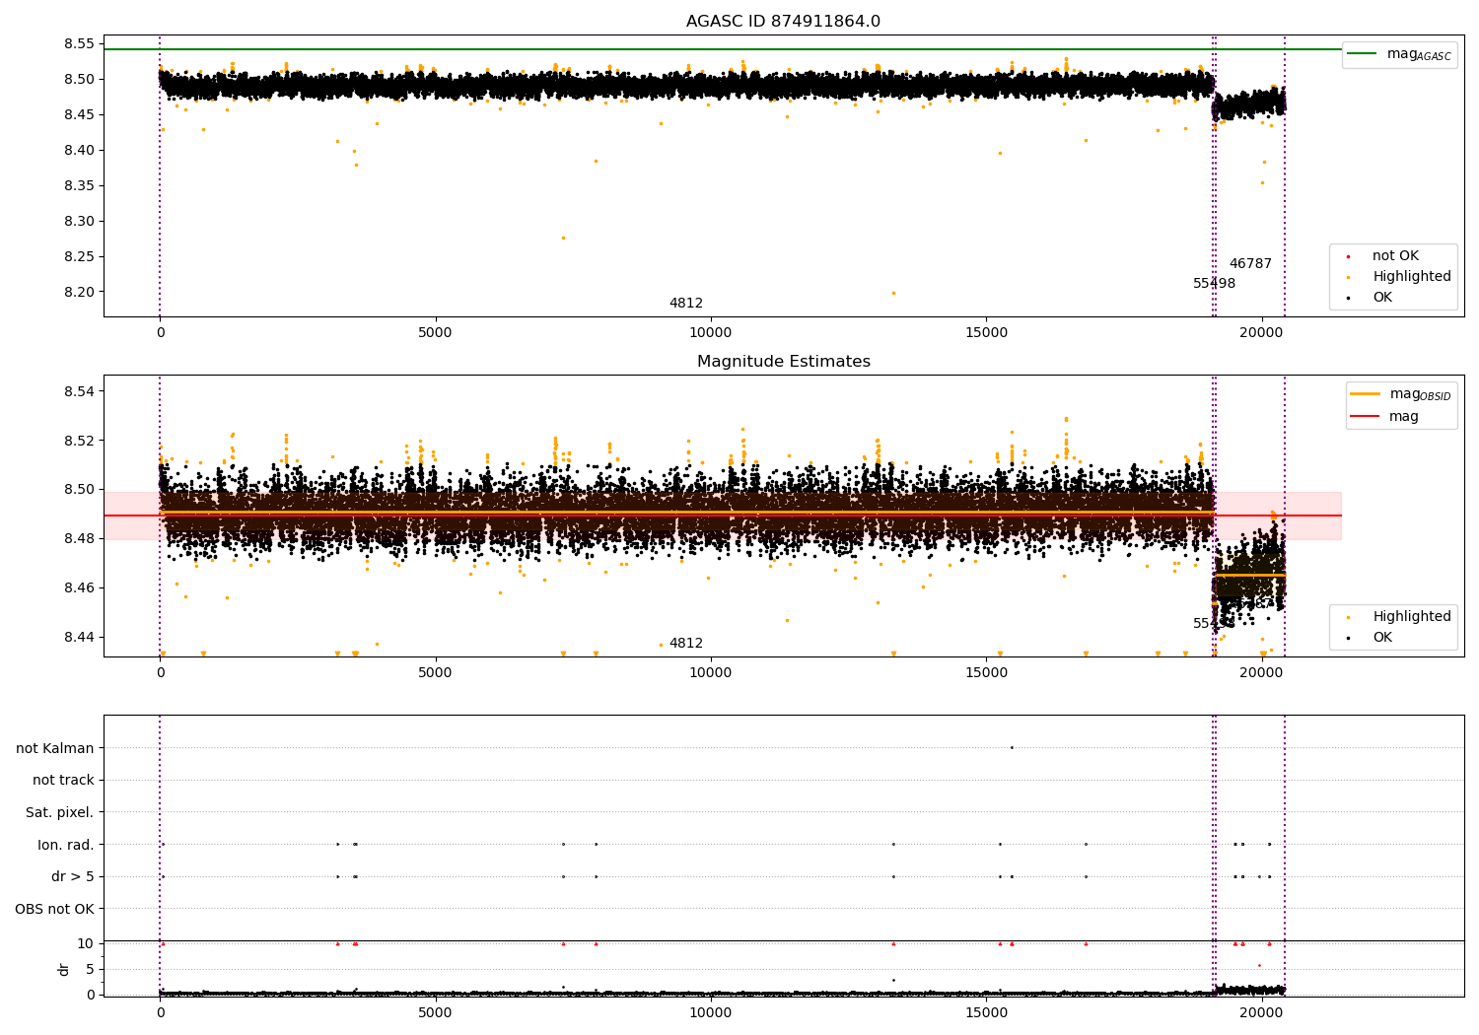Click the 55498 annotation in top plot
Viewport: 1479px width, 1035px height.
(x=1214, y=284)
